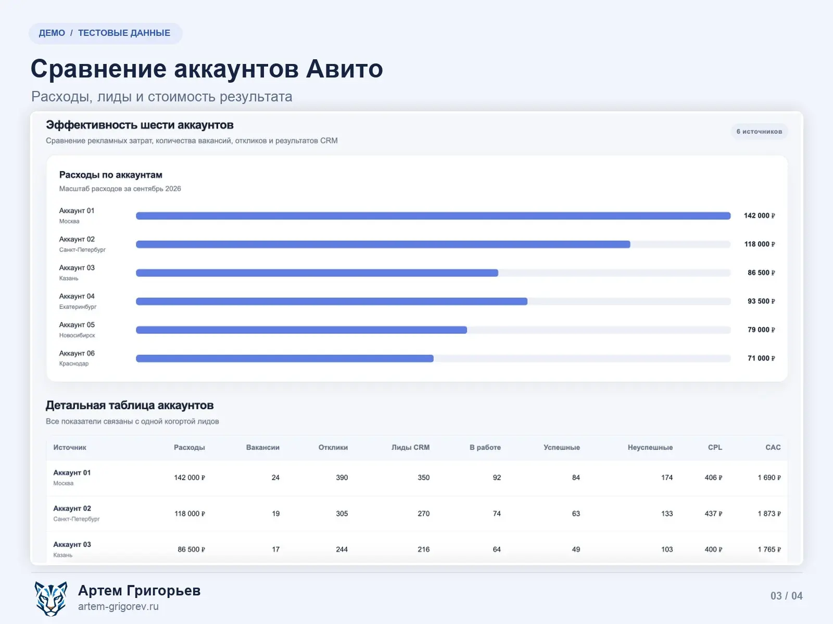
Task: Sort table by "Вакансии" column header
Action: pyautogui.click(x=263, y=447)
